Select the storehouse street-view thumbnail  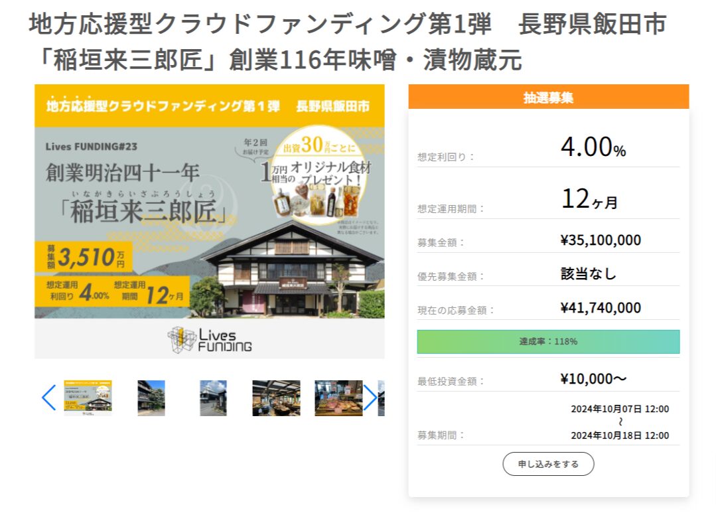tap(213, 398)
